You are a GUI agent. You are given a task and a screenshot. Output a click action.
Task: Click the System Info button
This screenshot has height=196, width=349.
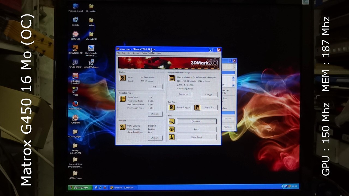(184, 94)
